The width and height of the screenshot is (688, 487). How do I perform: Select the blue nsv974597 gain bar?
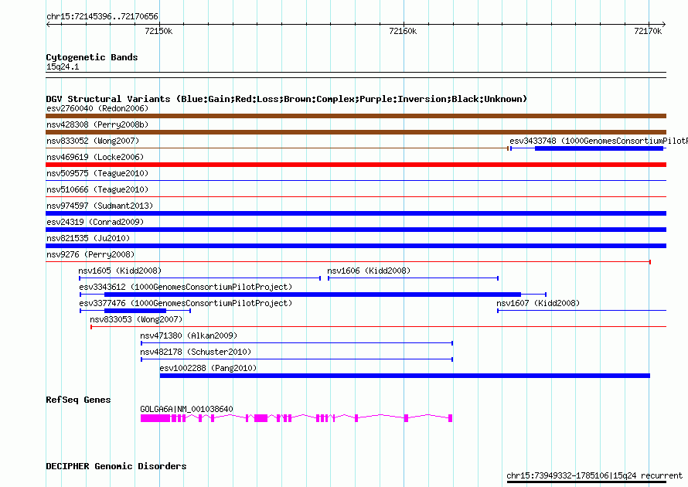point(356,213)
